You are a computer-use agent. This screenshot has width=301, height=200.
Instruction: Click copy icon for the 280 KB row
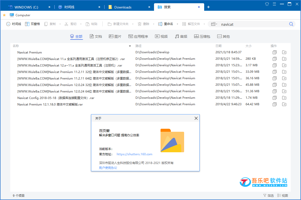tap(275, 59)
